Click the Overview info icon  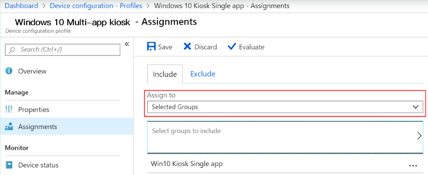click(x=9, y=71)
